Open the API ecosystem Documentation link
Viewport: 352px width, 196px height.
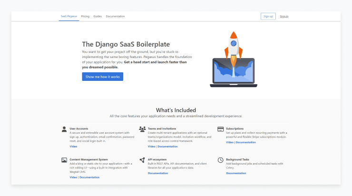158,173
